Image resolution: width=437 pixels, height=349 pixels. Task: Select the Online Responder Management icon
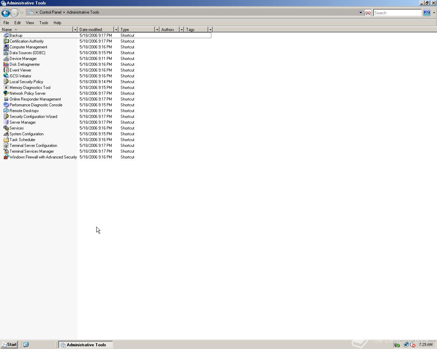pyautogui.click(x=6, y=99)
